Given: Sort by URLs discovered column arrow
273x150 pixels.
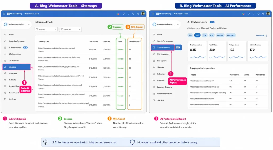Looking at the screenshot, I should 140,41.
